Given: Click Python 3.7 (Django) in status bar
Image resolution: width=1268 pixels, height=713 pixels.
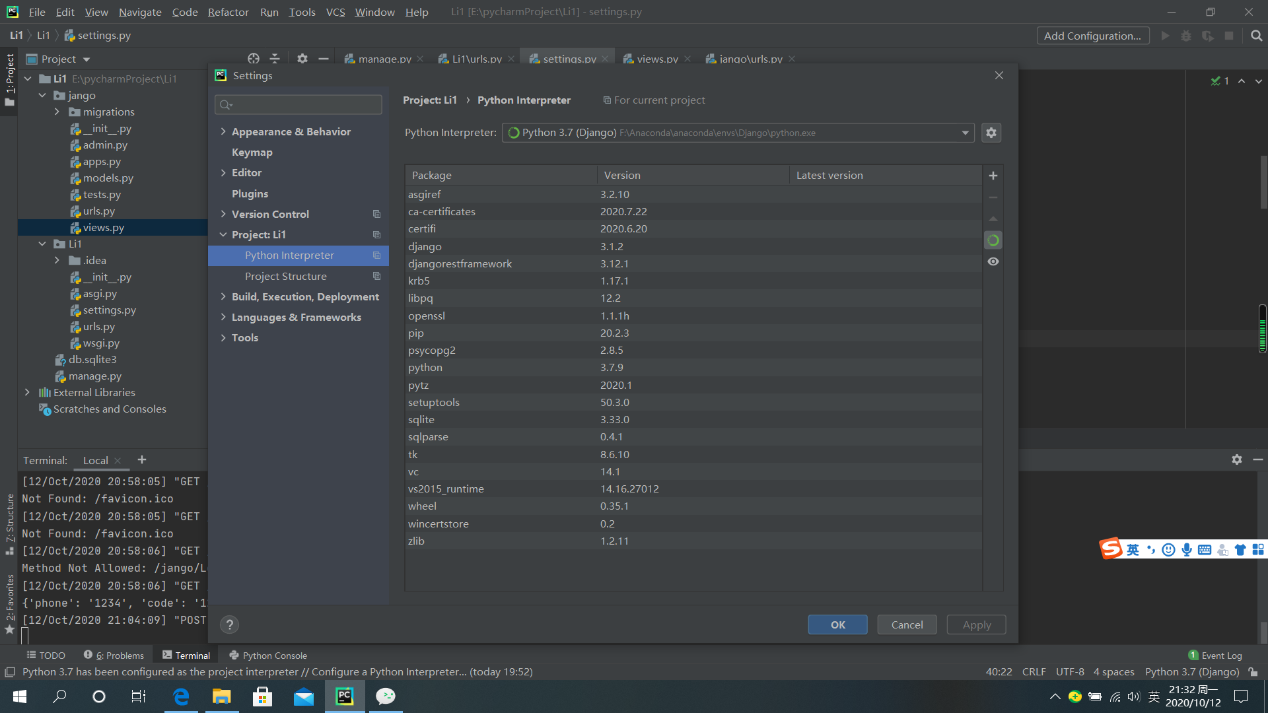Looking at the screenshot, I should pos(1192,672).
